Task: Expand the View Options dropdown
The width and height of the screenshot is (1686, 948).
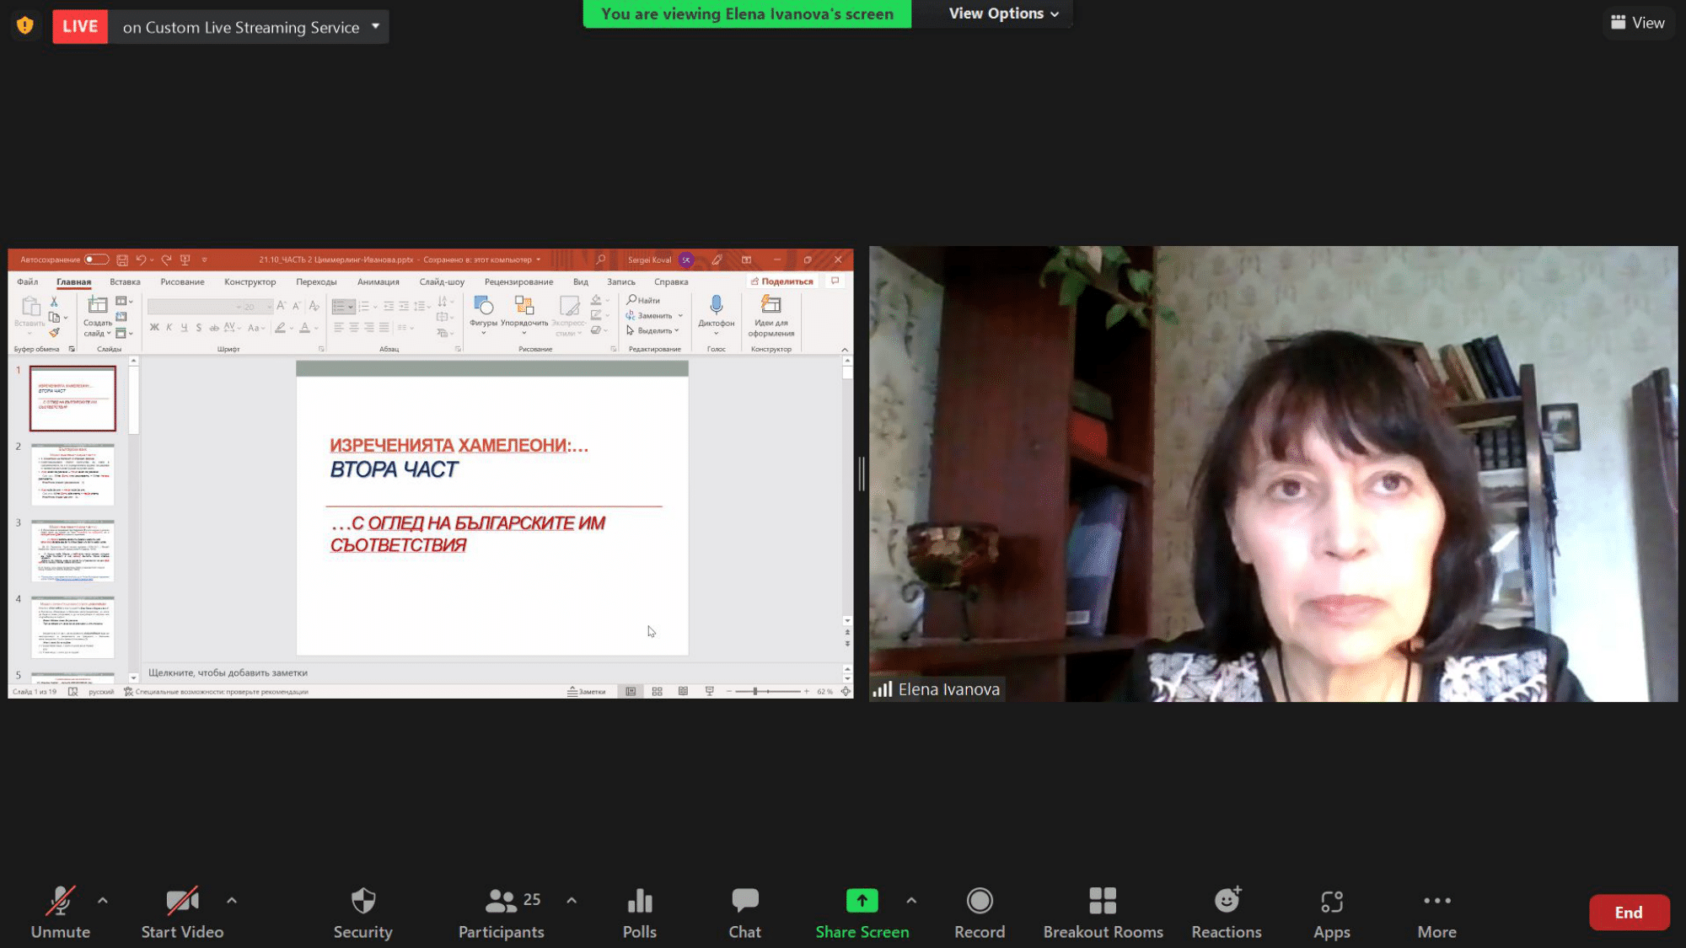Action: [1003, 13]
